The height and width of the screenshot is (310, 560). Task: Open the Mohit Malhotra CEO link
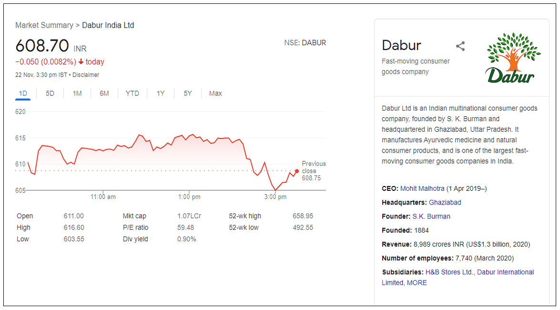(x=423, y=188)
